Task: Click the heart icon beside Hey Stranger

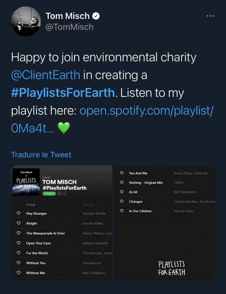Action: pos(18,213)
